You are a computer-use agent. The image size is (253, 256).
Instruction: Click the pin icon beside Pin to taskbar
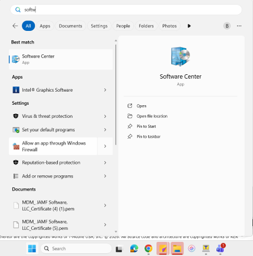(130, 136)
